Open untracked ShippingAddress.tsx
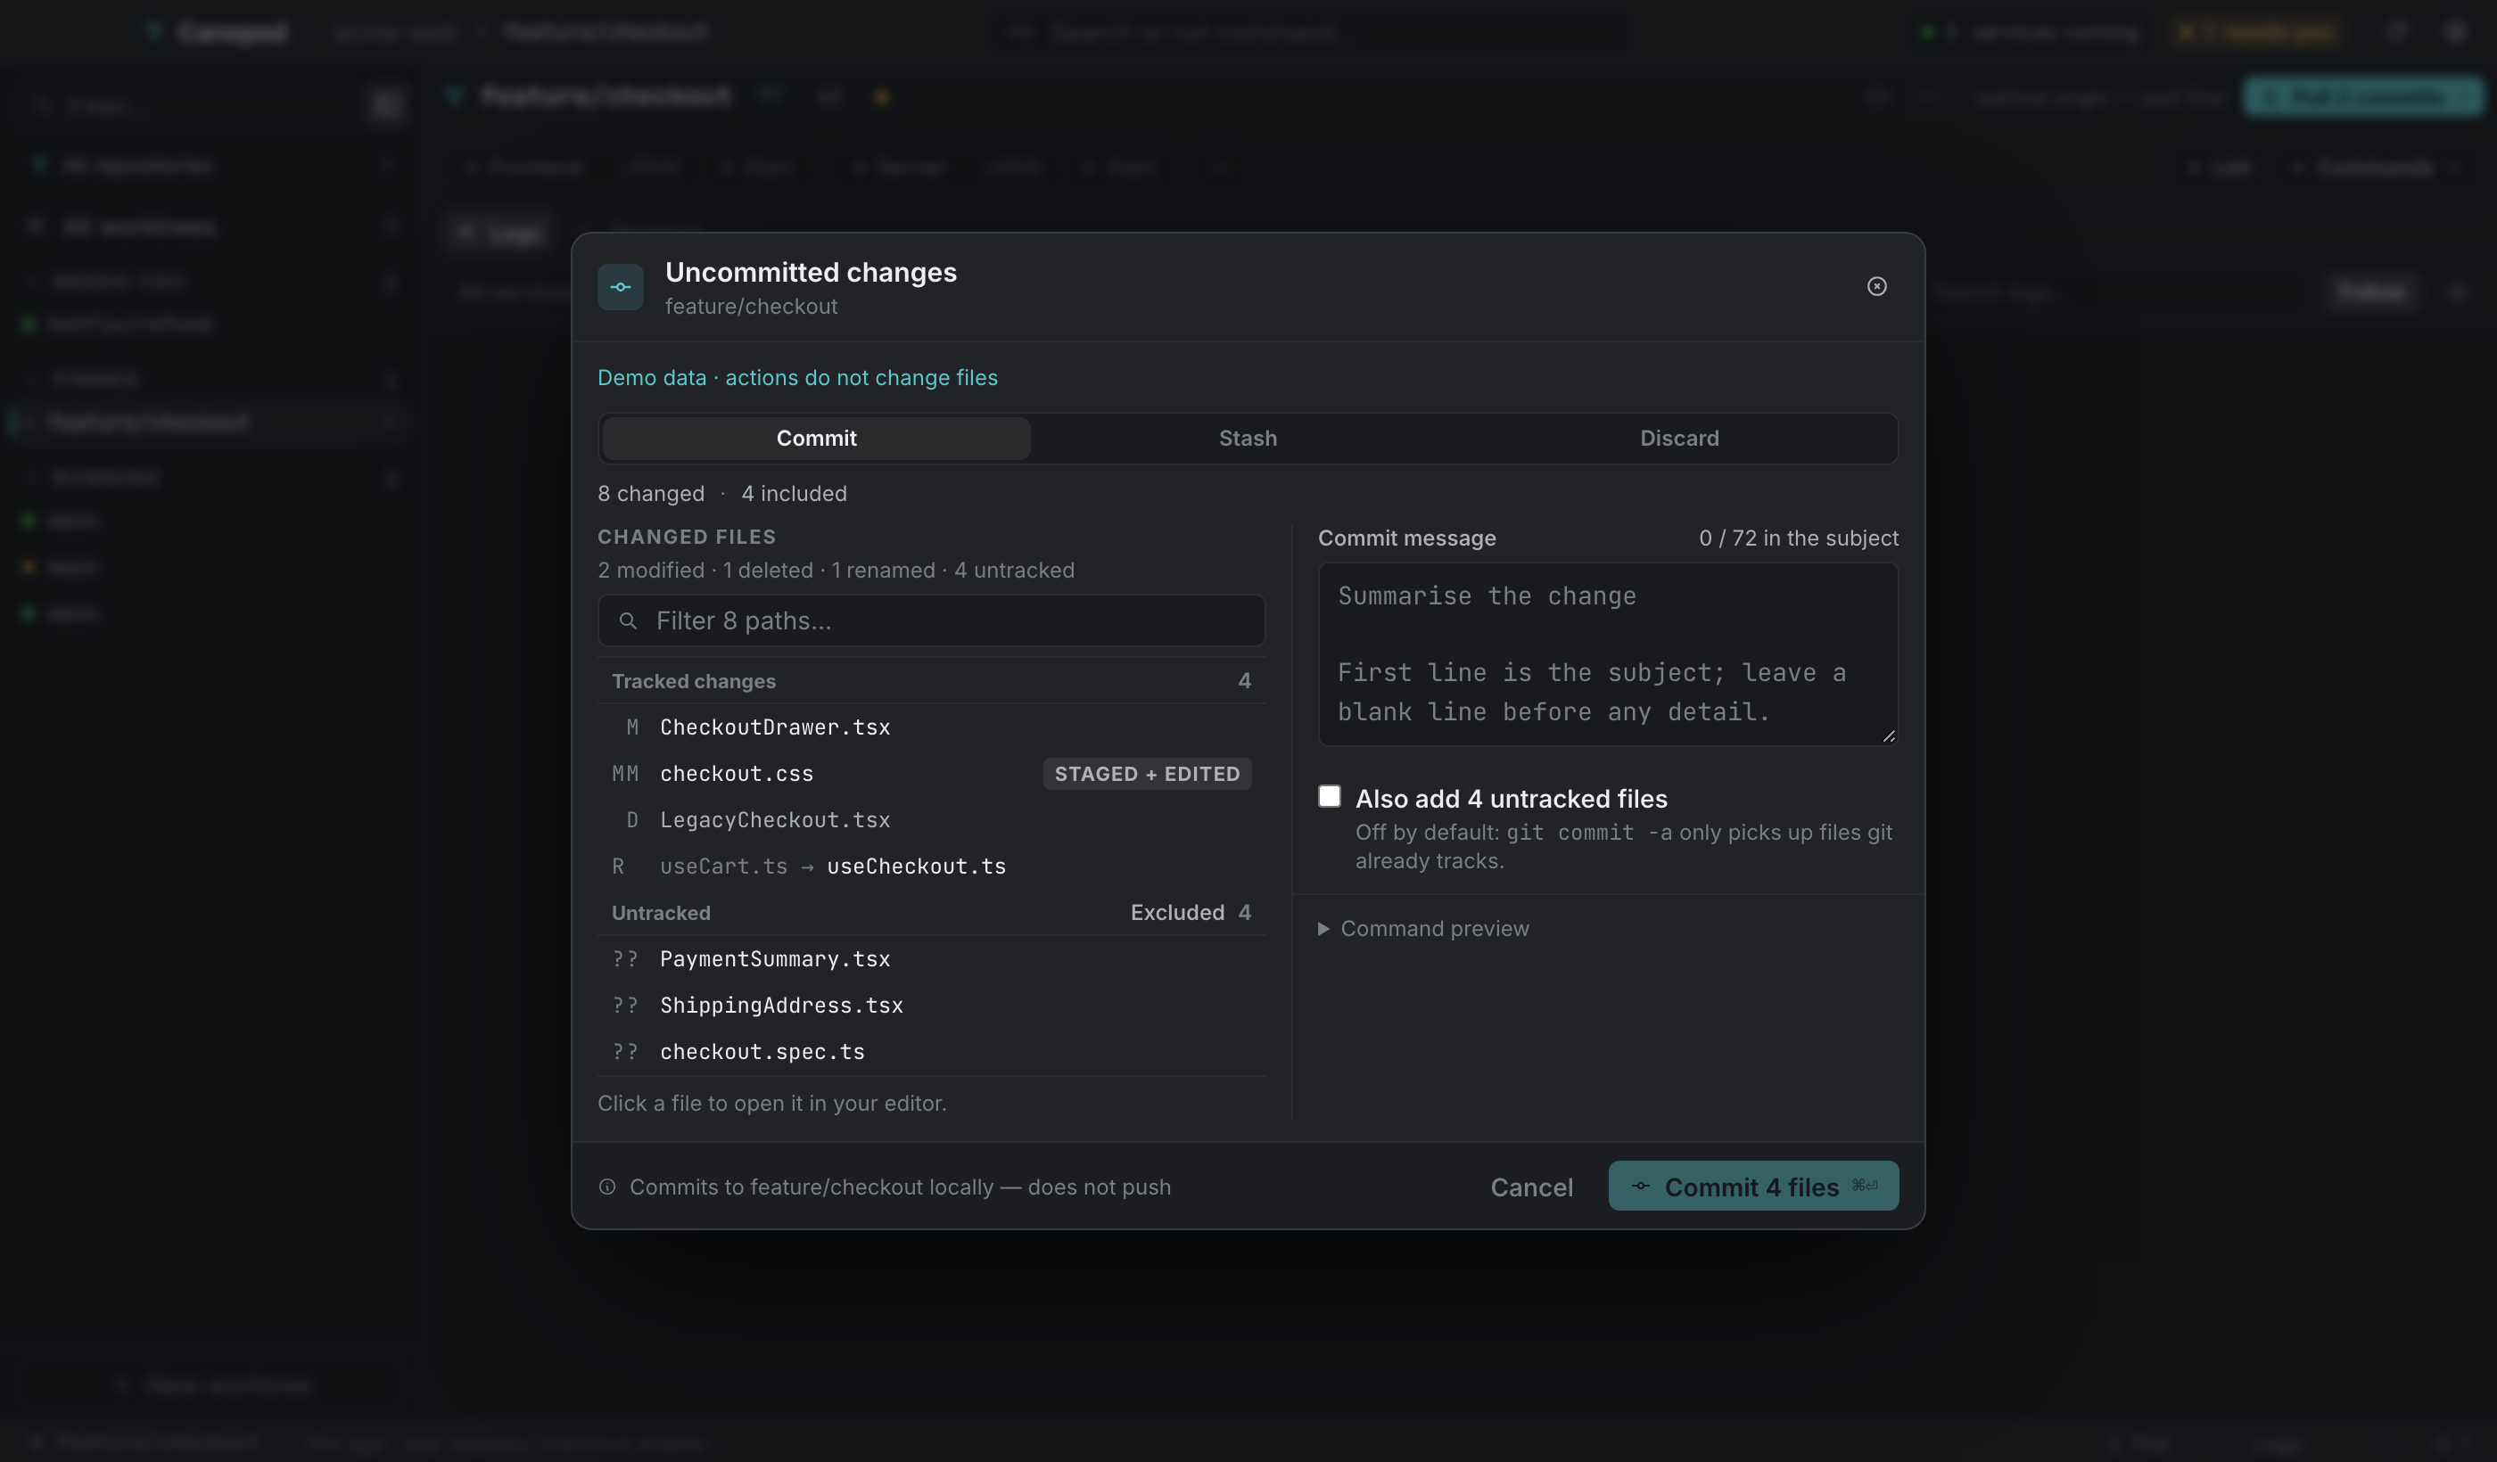Image resolution: width=2497 pixels, height=1462 pixels. coord(931,1006)
